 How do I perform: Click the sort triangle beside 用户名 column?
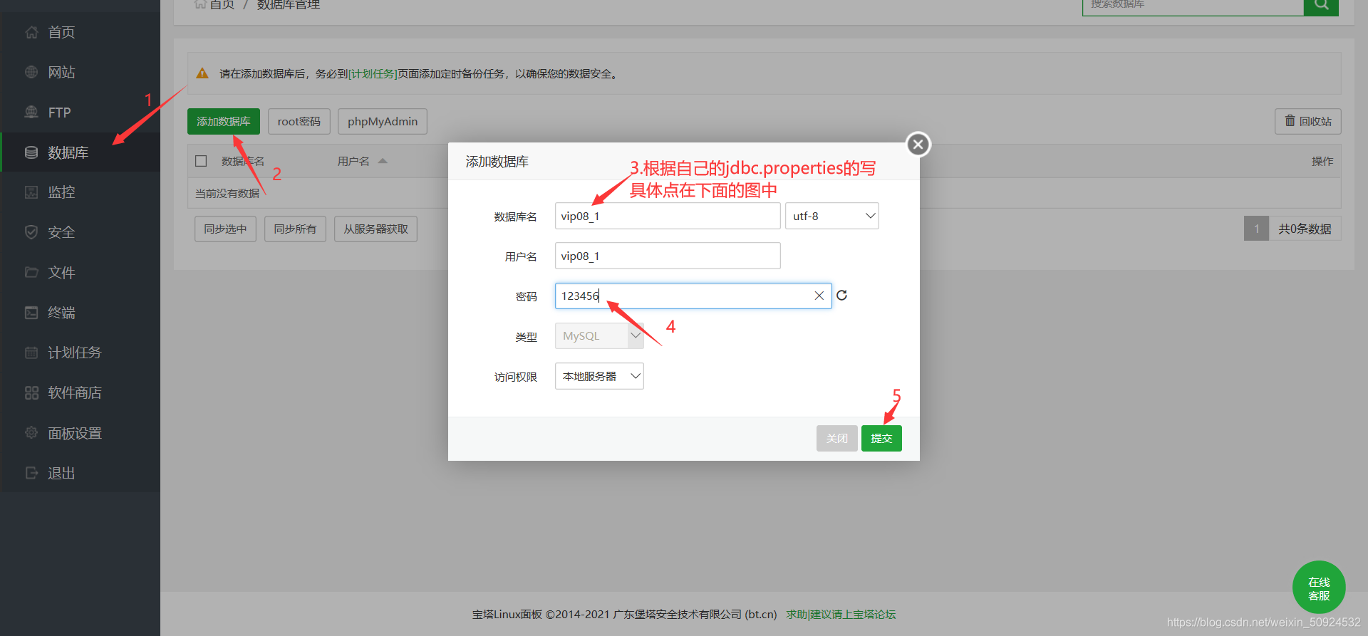pos(383,161)
